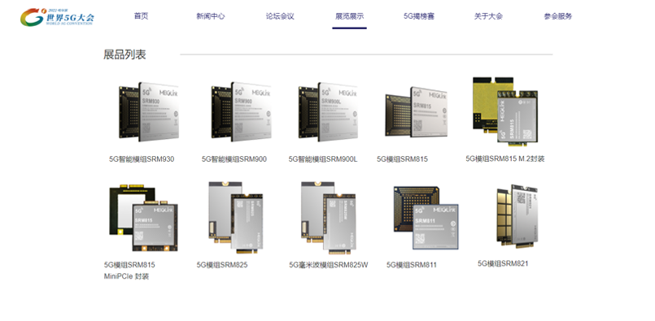The image size is (655, 321).
Task: Open 参会服务 in the navigation
Action: click(x=558, y=16)
